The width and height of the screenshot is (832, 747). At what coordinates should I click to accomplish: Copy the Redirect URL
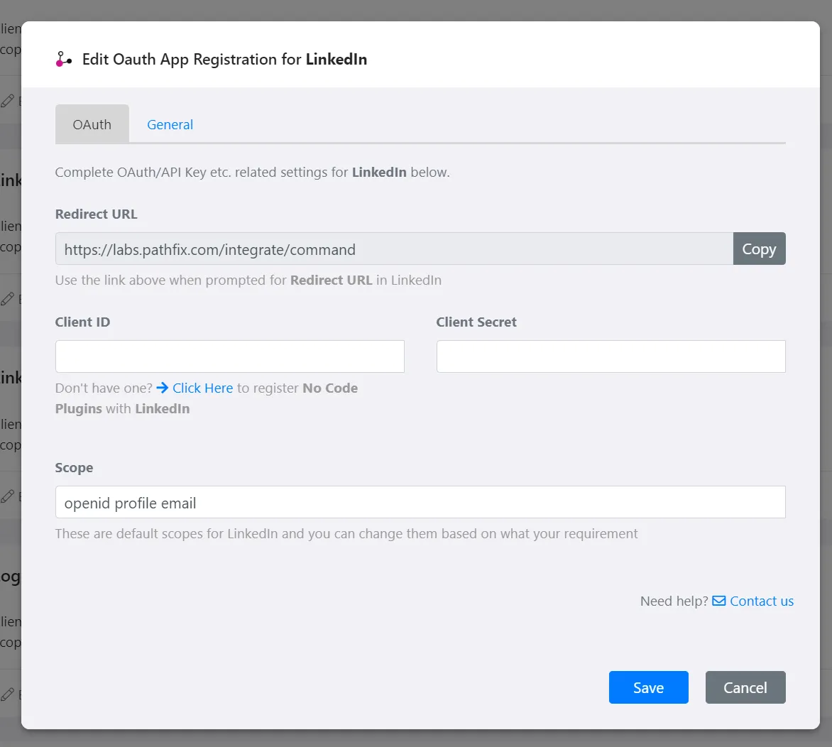click(x=759, y=249)
